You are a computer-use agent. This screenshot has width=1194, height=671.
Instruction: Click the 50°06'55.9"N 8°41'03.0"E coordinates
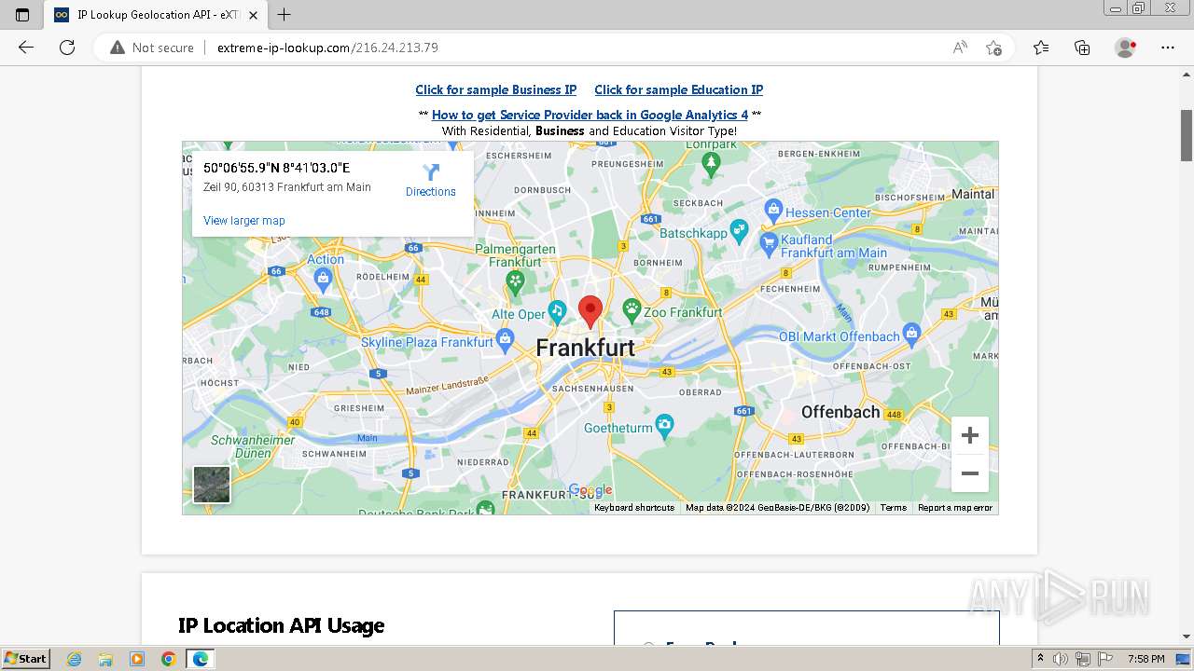[276, 169]
